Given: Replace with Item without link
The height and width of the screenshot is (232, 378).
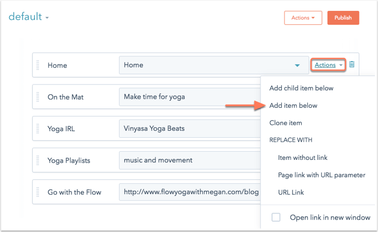Looking at the screenshot, I should (x=302, y=158).
